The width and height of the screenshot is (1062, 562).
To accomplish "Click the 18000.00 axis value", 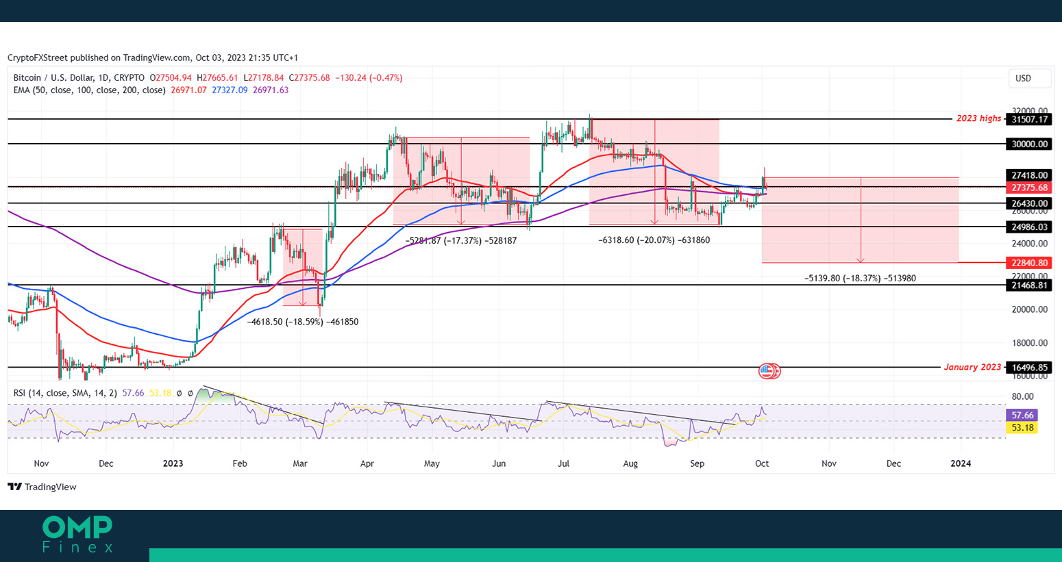I will pyautogui.click(x=1030, y=343).
